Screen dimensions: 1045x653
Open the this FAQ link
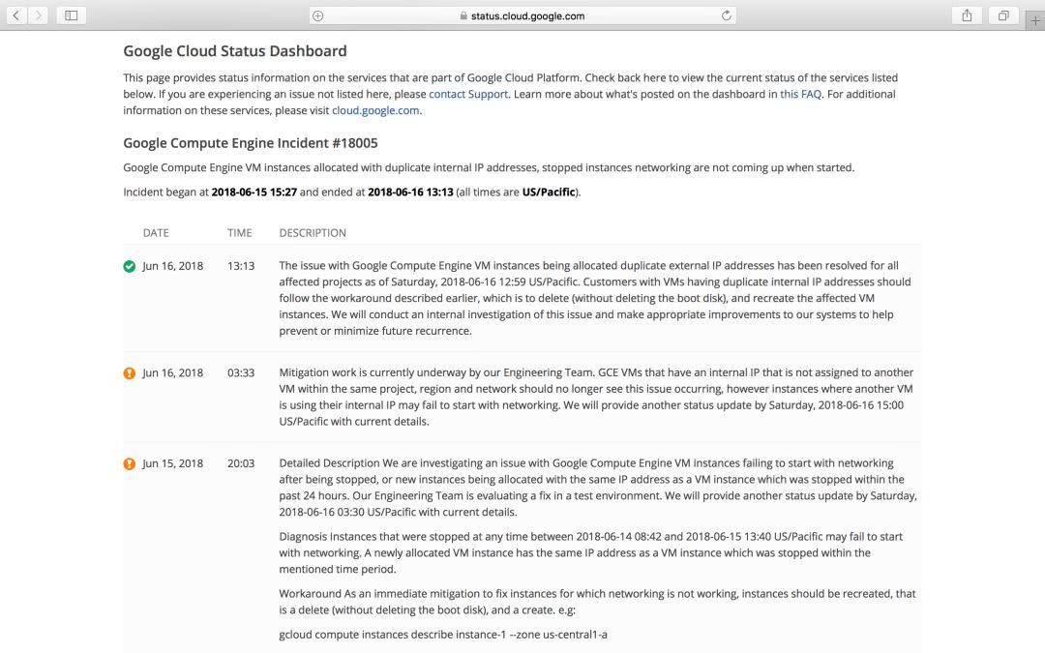coord(800,94)
